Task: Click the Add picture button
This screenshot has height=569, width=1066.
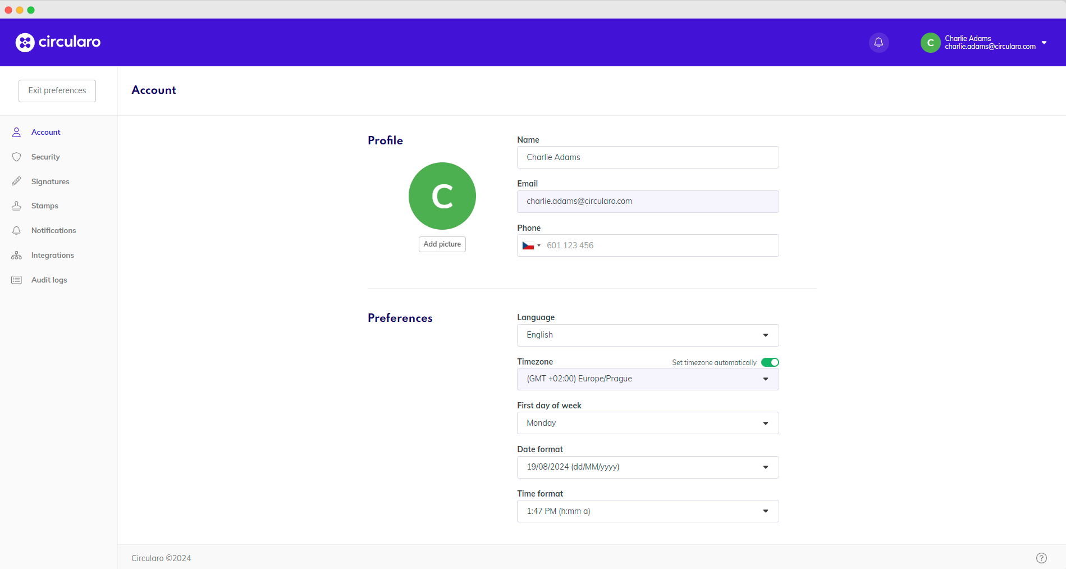Action: pos(442,244)
